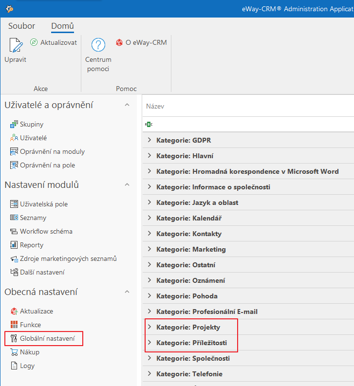Expand Kategorie: Jazyk a oblast group
Viewport: 354px width, 386px height.
click(x=149, y=202)
